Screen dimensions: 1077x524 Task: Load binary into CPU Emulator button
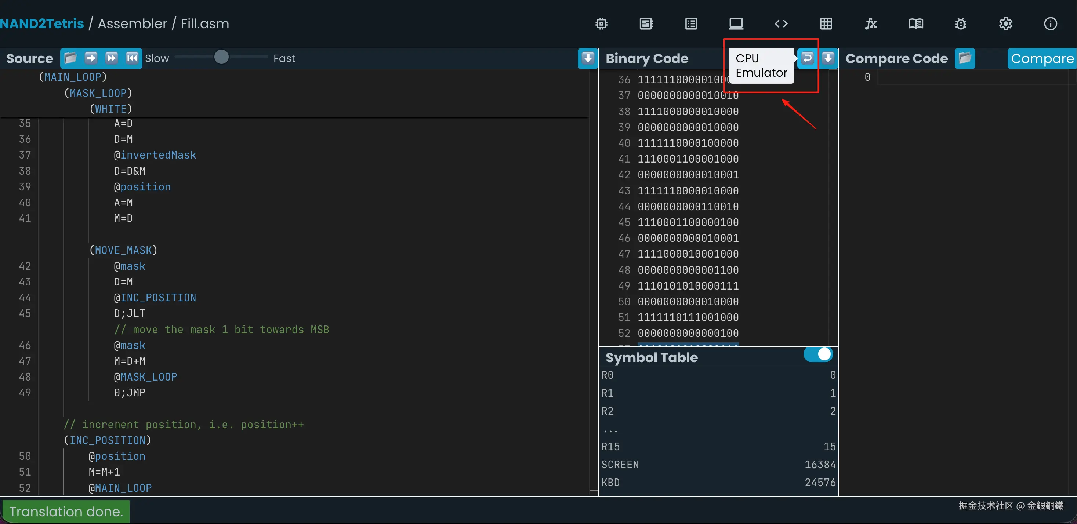pyautogui.click(x=807, y=58)
